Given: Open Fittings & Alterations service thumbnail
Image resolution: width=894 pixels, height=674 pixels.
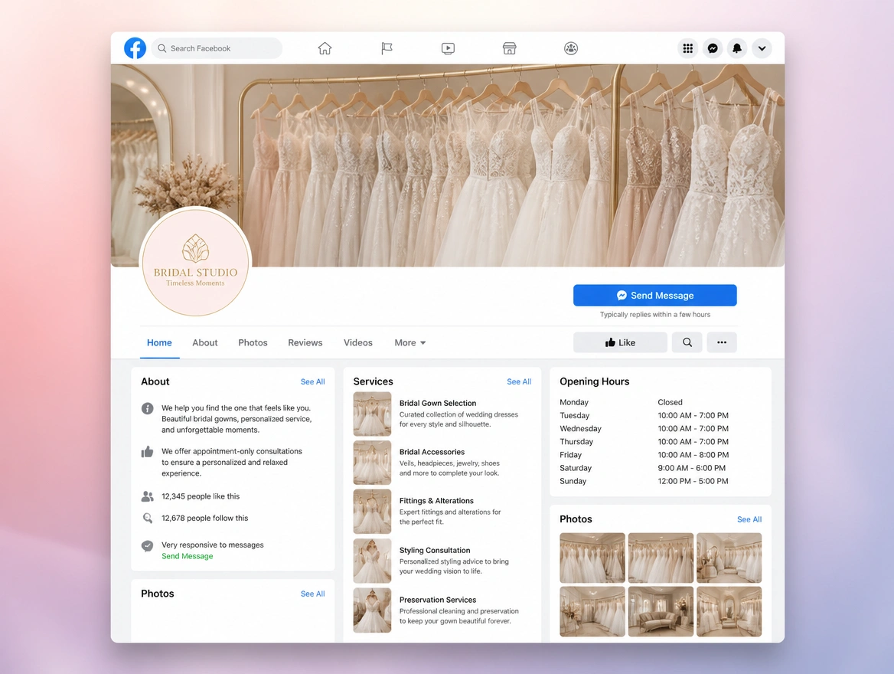Looking at the screenshot, I should (x=372, y=512).
